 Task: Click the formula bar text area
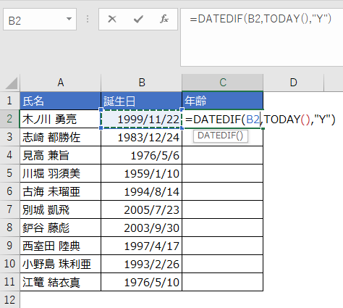[261, 38]
